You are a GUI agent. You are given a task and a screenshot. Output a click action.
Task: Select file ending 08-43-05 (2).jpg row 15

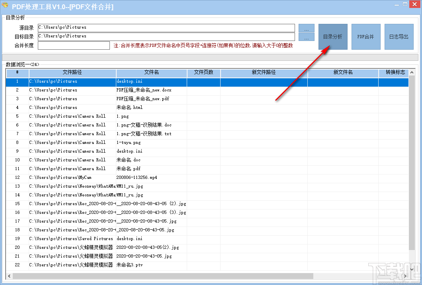[x=207, y=204]
